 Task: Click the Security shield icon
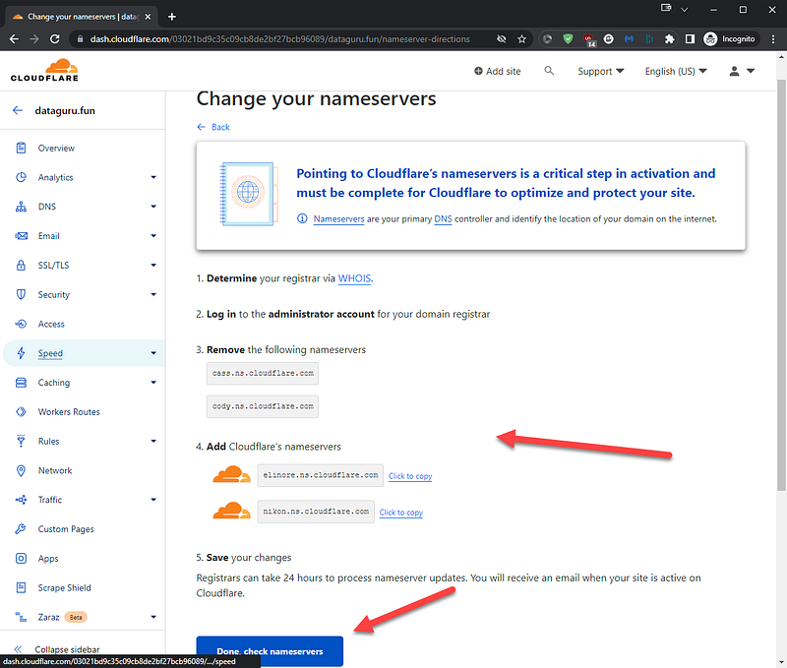[21, 294]
